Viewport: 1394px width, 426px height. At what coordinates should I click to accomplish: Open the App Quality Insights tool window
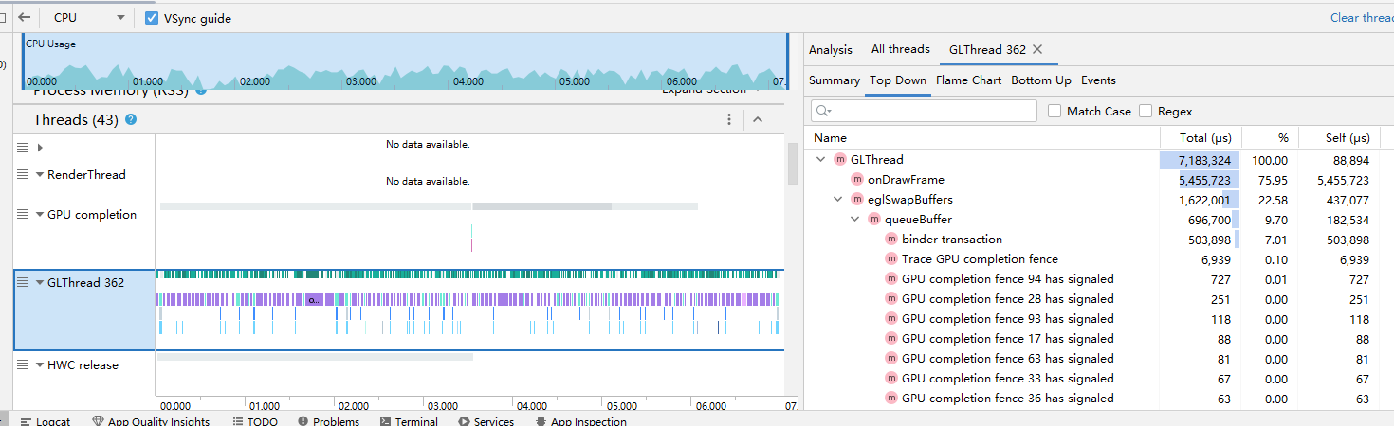point(151,421)
